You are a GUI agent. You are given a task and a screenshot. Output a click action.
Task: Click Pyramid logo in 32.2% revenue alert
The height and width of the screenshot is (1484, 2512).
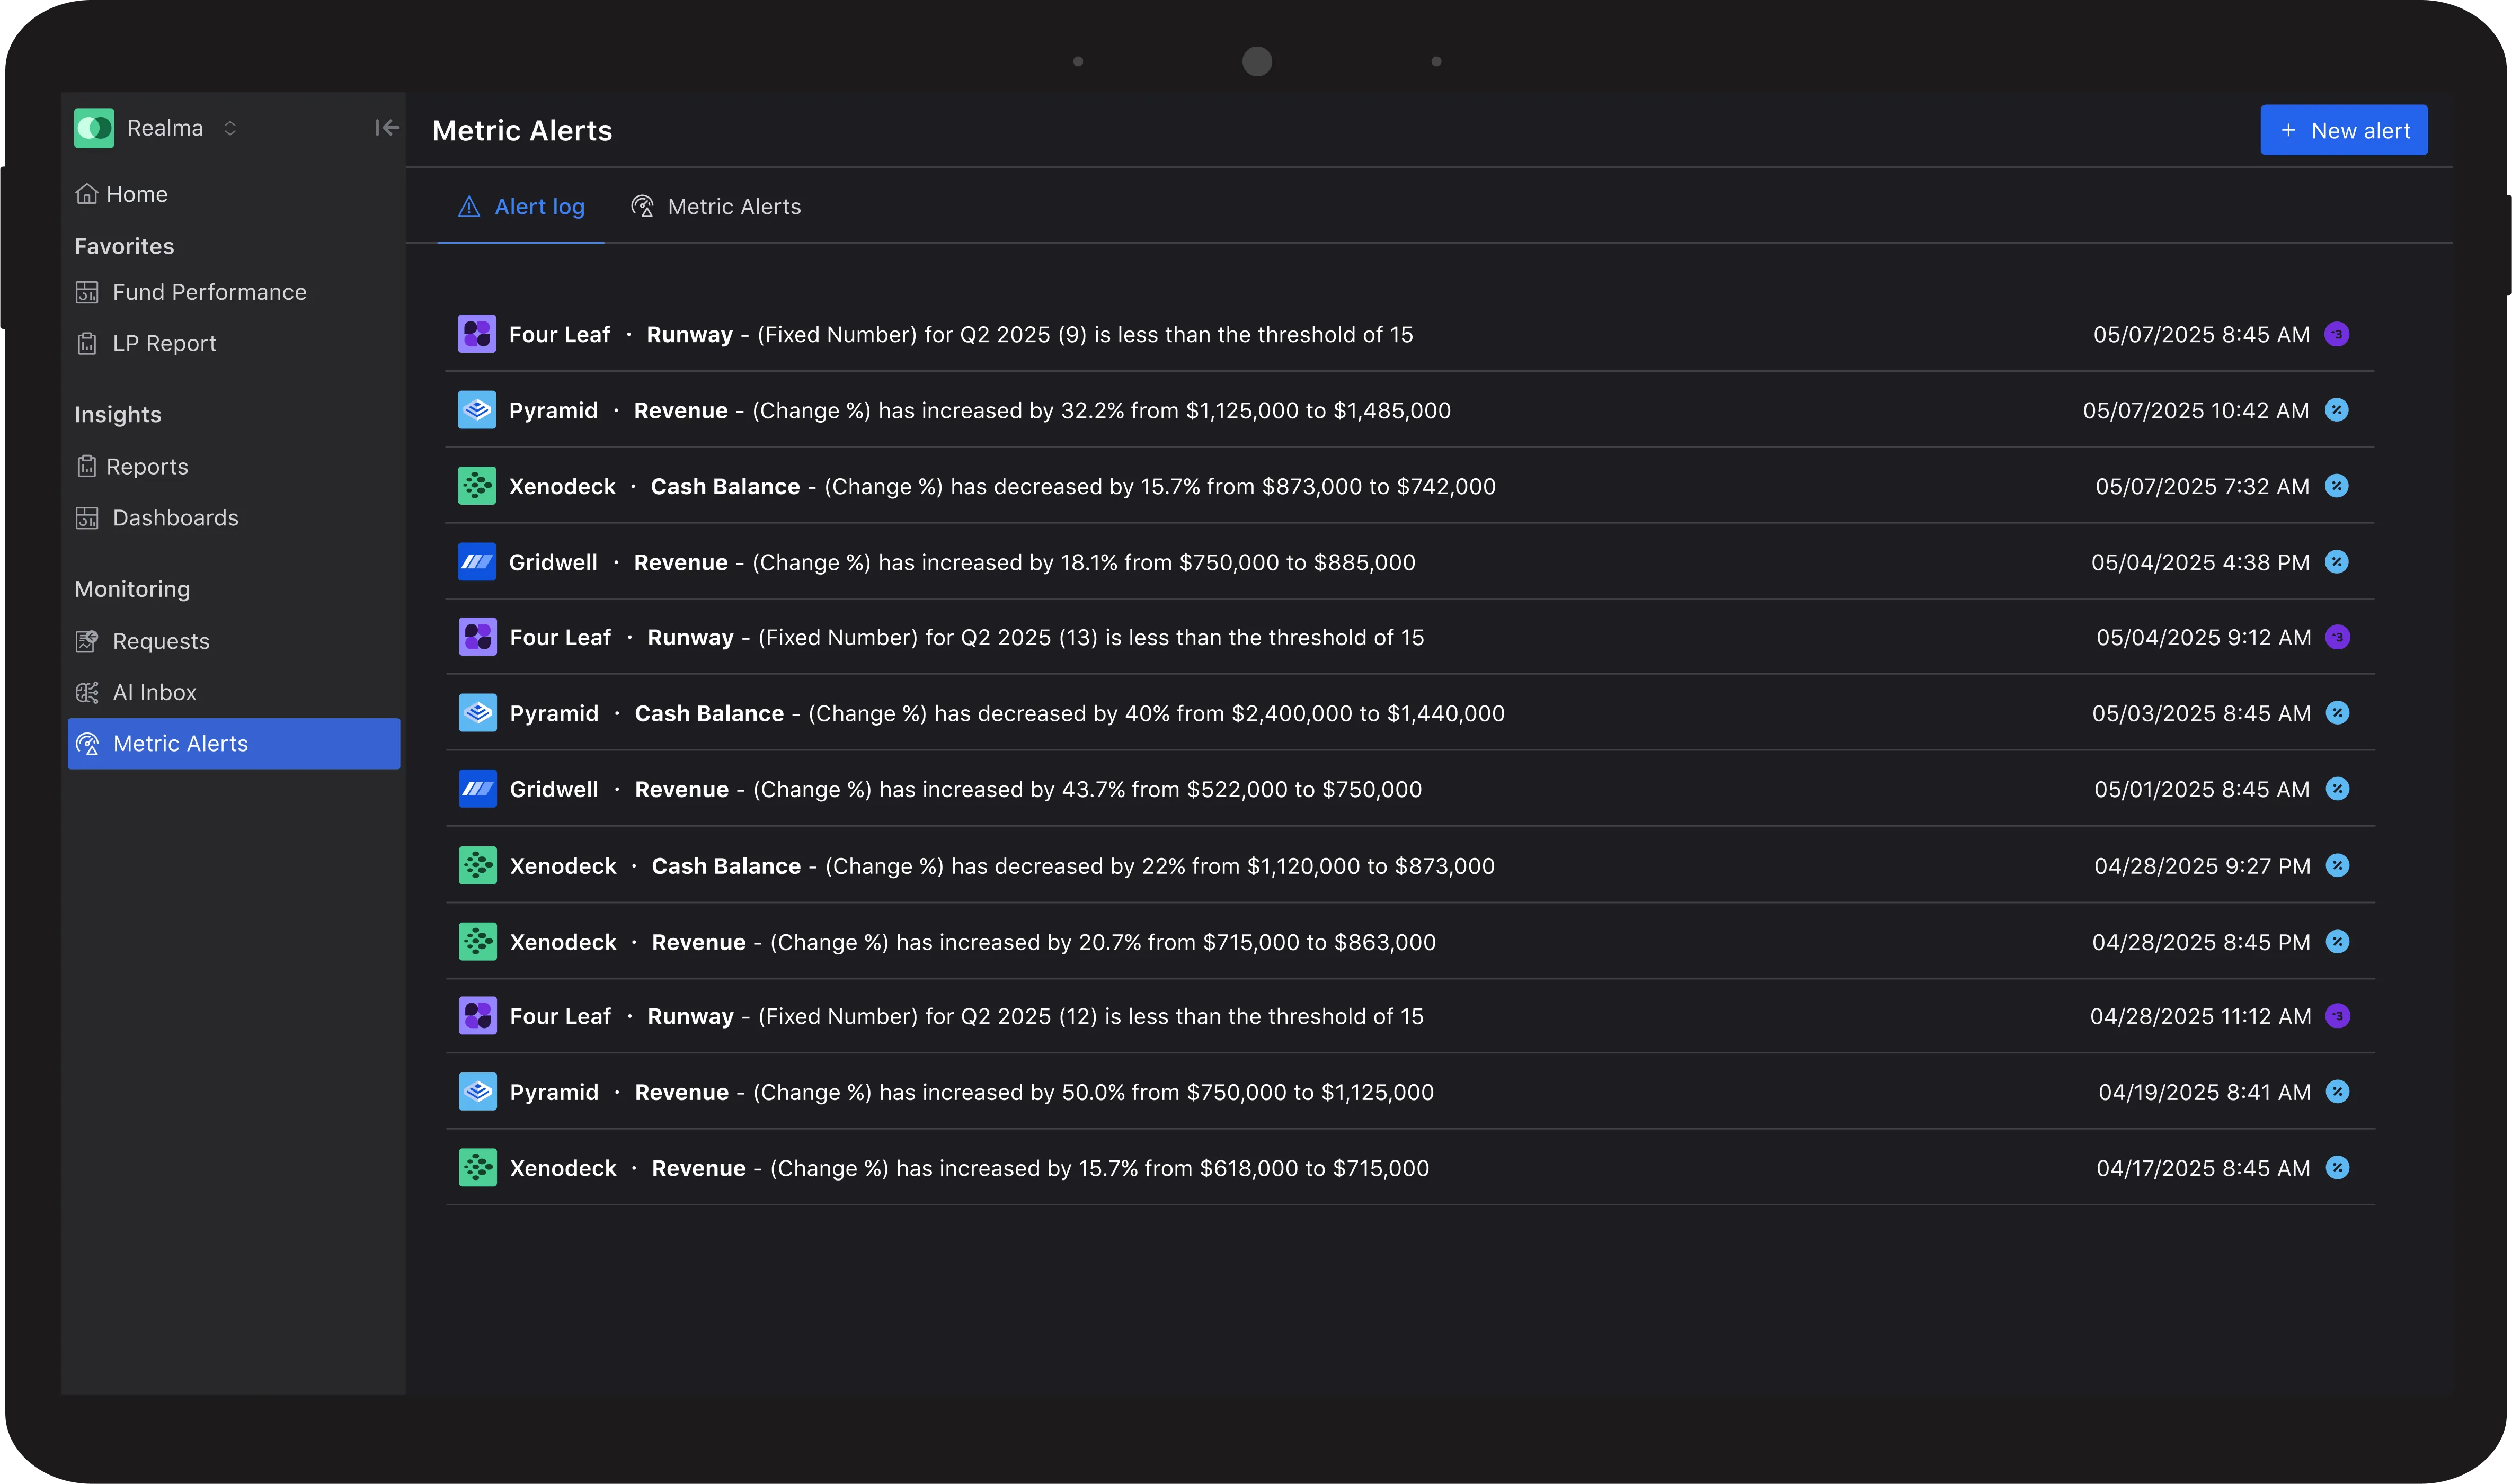coord(476,410)
